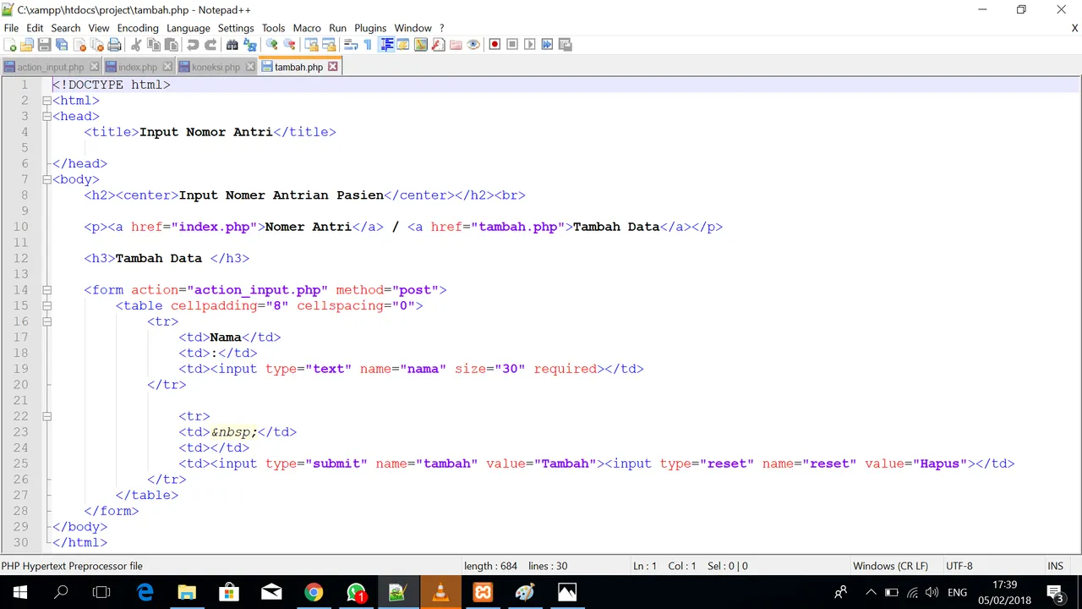The height and width of the screenshot is (609, 1082).
Task: Save the current file with toolbar icon
Action: (x=44, y=44)
